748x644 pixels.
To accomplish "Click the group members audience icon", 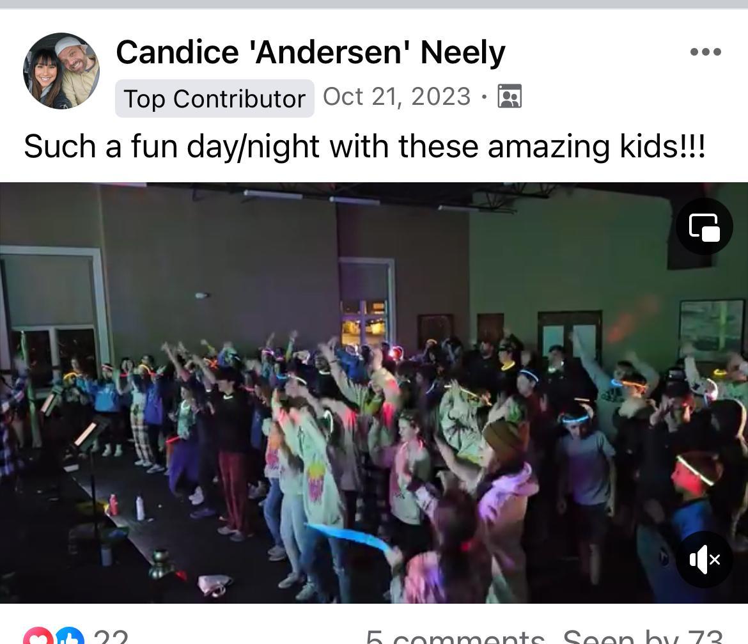I will [x=510, y=96].
